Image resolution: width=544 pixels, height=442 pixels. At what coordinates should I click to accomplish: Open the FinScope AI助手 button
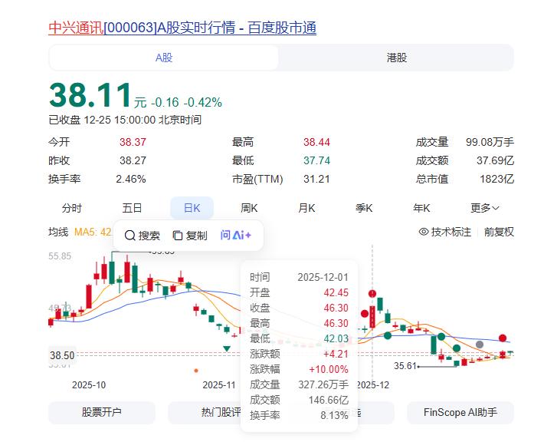pyautogui.click(x=460, y=412)
